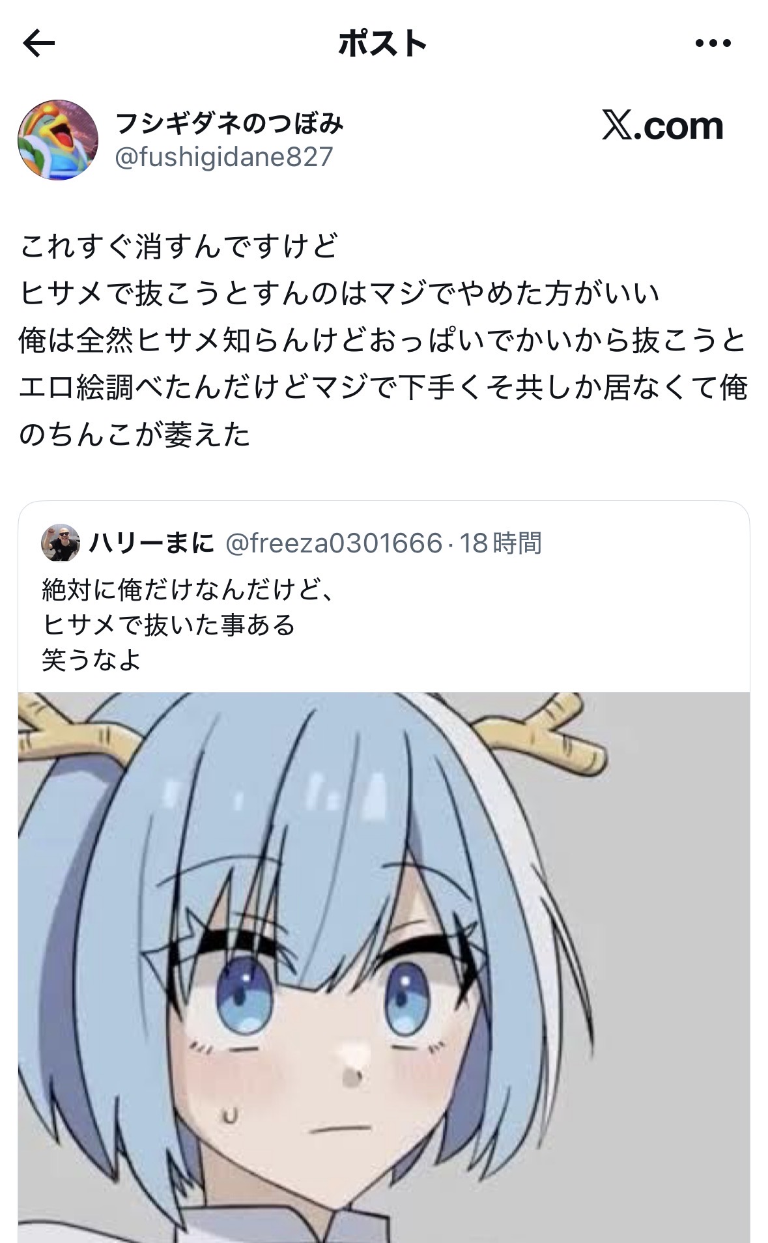Screen dimensions: 768x1243
Task: Select quoted text line 笑うなよ
Action: click(x=92, y=659)
